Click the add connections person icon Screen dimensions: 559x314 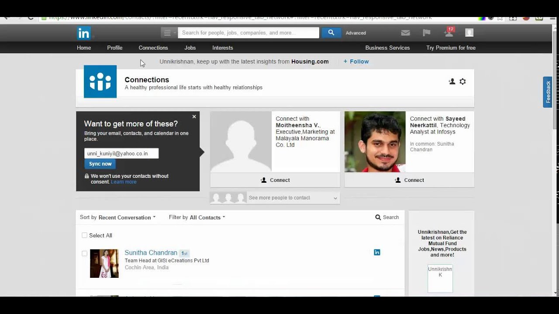(x=452, y=82)
